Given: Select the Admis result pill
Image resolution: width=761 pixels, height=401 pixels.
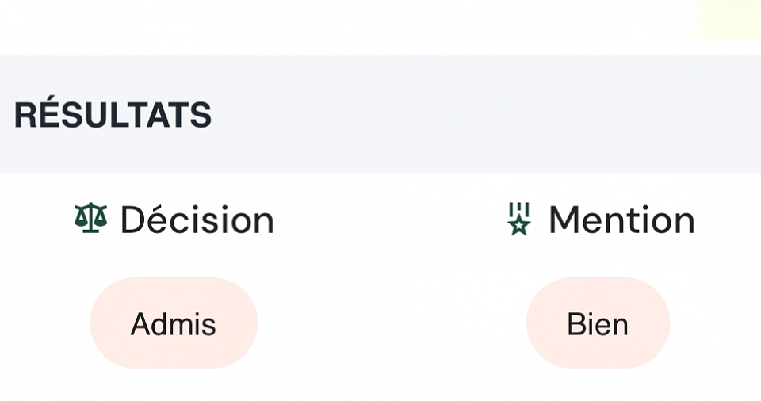Looking at the screenshot, I should coord(174,323).
